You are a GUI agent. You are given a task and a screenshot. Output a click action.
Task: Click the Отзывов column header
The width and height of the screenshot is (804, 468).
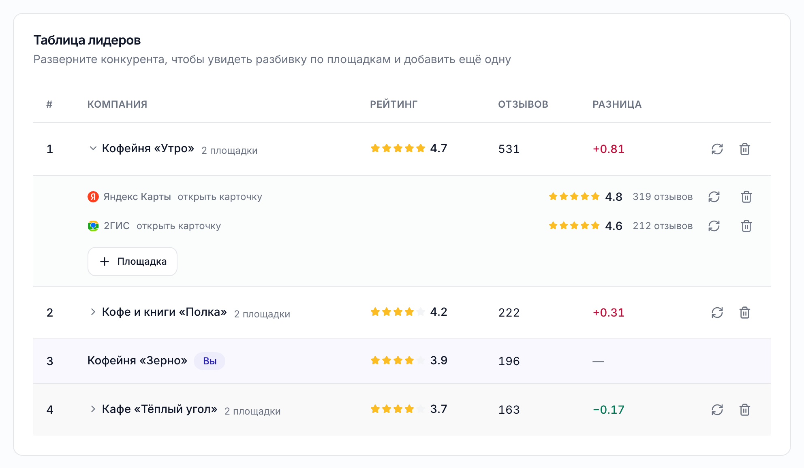[523, 104]
